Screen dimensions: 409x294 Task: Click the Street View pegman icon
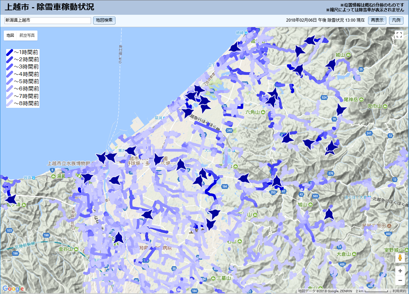400,258
